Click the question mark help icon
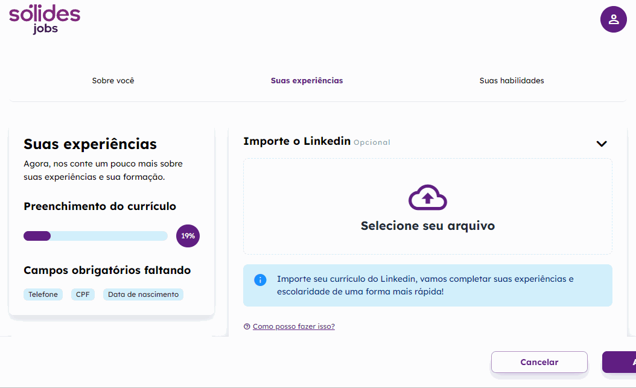The width and height of the screenshot is (636, 388). coord(247,326)
